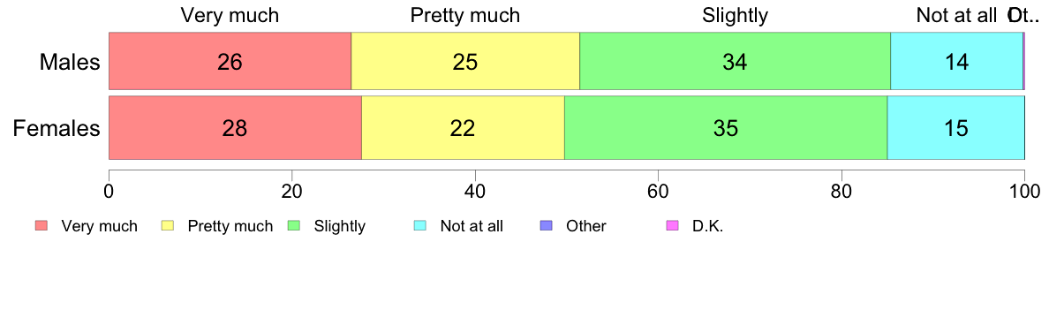The width and height of the screenshot is (1049, 325).
Task: Click the blue Other legend swatch
Action: (546, 226)
